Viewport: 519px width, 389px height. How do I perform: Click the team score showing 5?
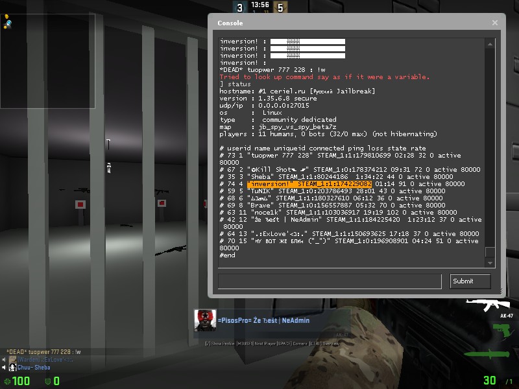pos(280,8)
